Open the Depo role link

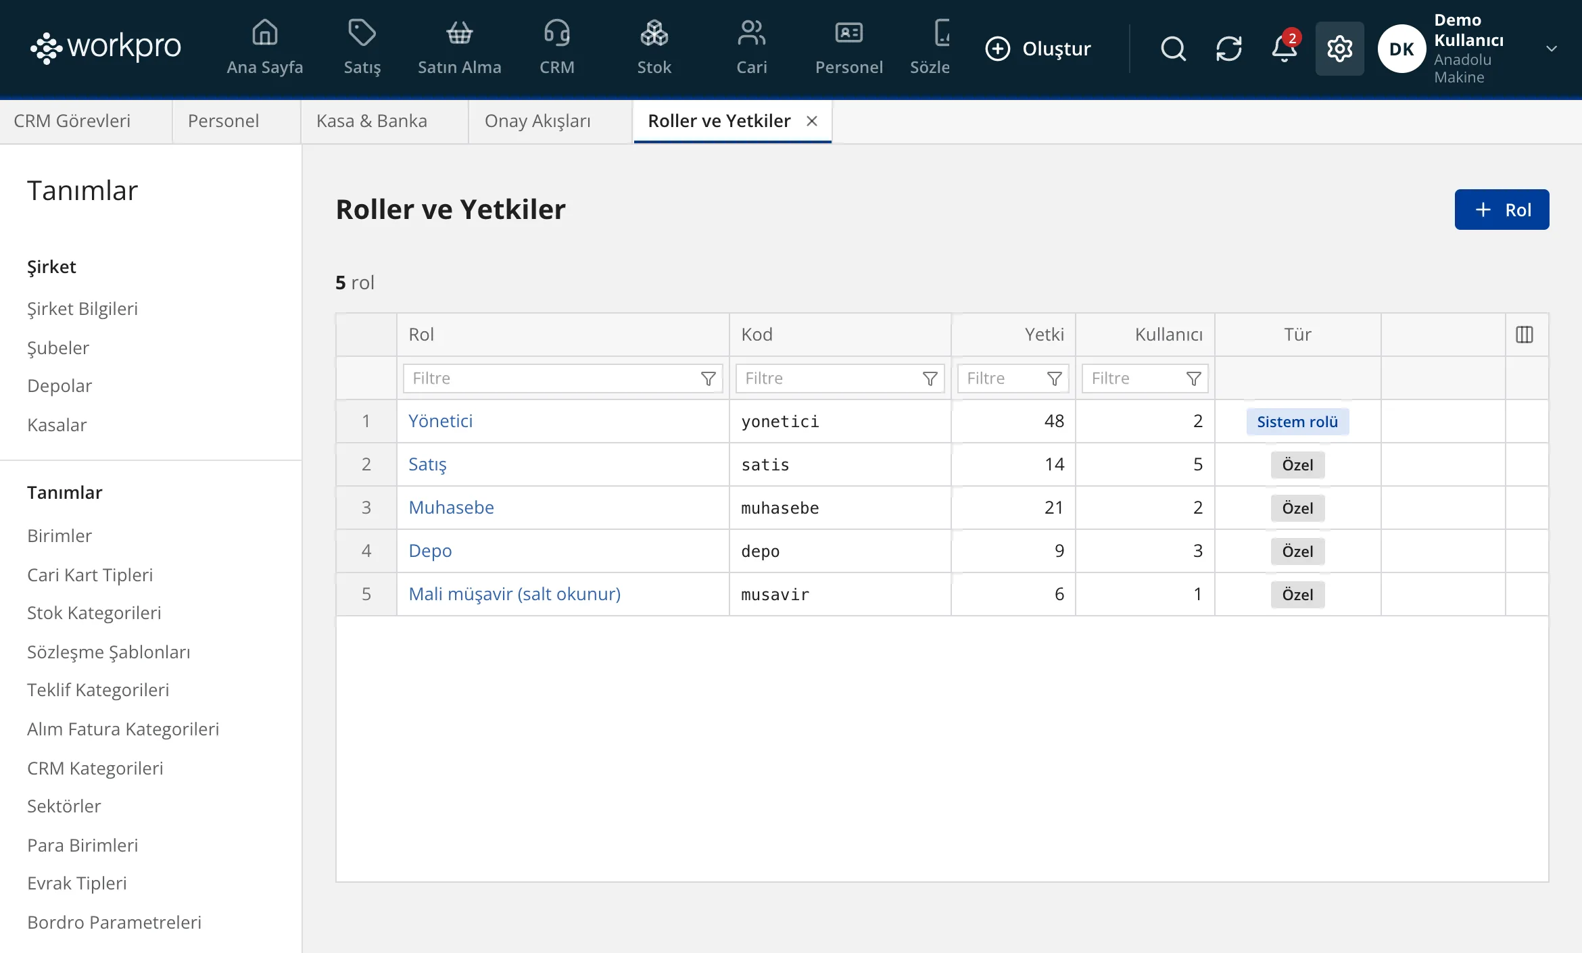(x=430, y=551)
